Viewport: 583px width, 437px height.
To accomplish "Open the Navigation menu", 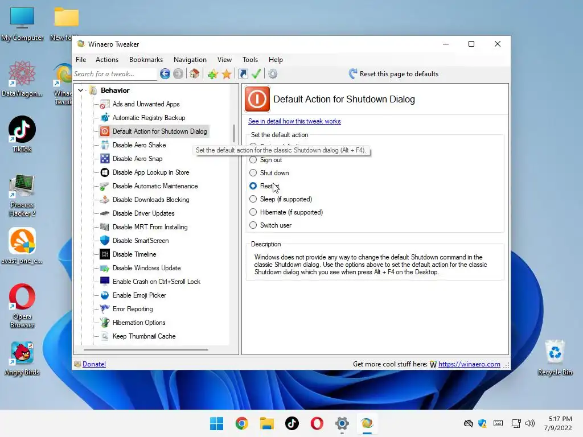I will [x=190, y=59].
